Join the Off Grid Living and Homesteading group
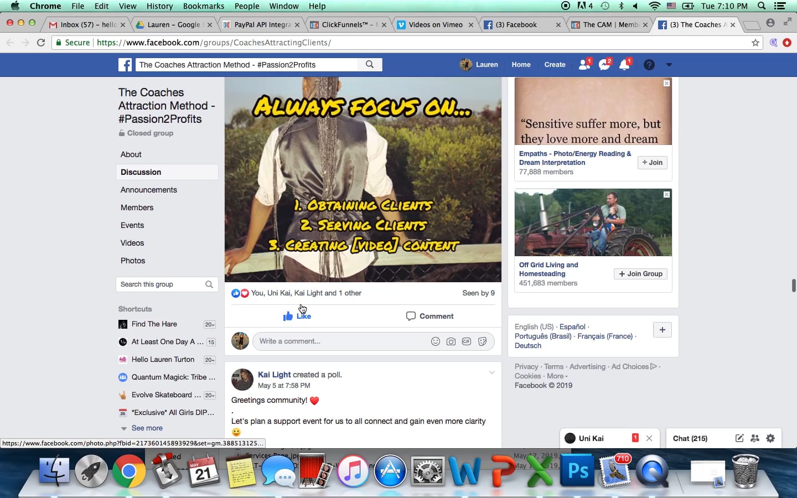 pos(640,274)
